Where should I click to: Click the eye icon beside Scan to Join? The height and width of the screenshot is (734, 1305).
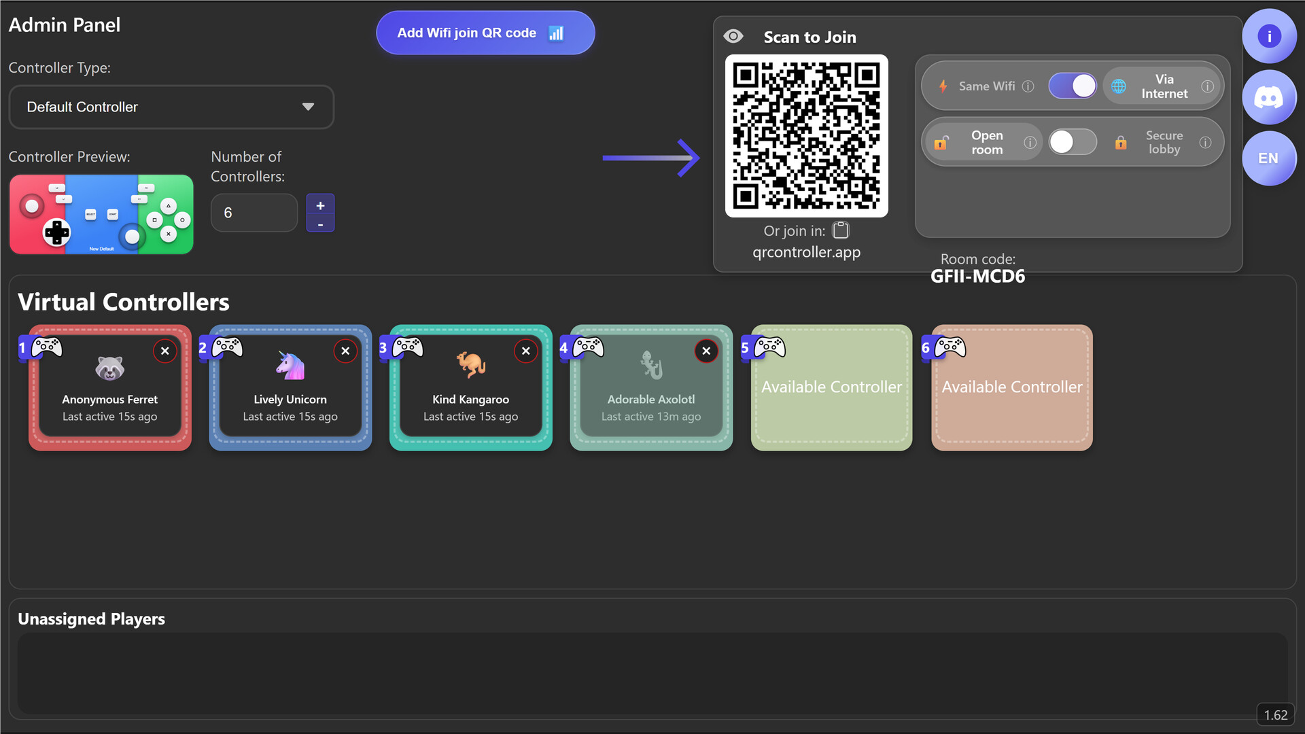point(733,36)
